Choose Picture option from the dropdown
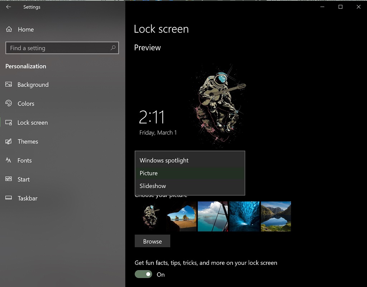Viewport: 367px width, 287px height. 190,173
